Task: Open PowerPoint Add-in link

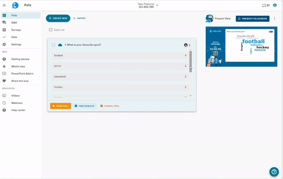Action: [22, 74]
